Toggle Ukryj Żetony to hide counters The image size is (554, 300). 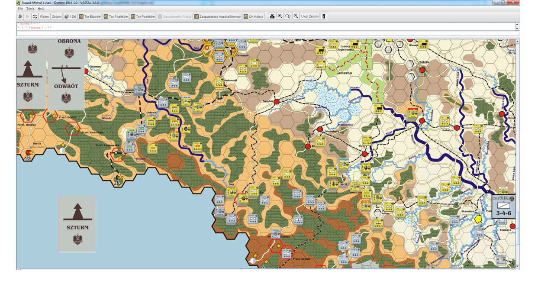(x=310, y=16)
